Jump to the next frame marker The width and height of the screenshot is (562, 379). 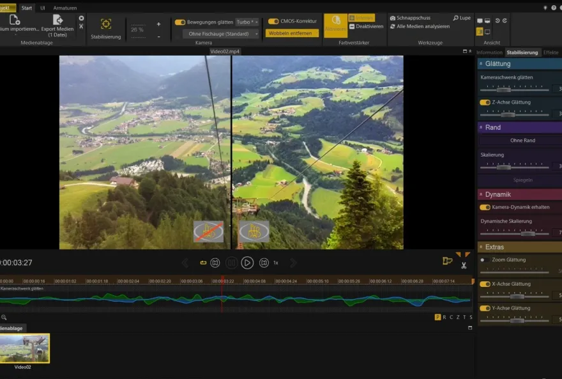[264, 263]
